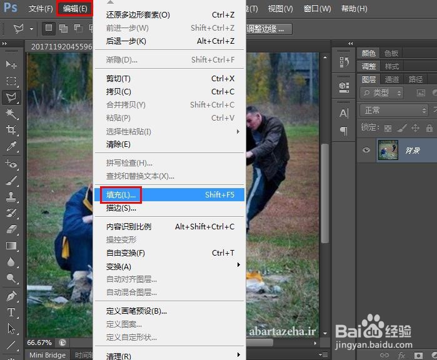Click the 背景 layer thumbnail
The width and height of the screenshot is (437, 360).
388,150
